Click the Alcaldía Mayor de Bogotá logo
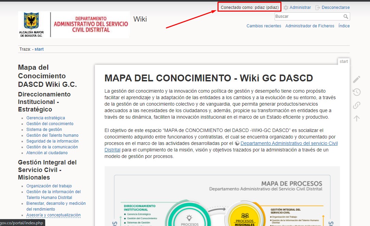This screenshot has height=226, width=370. click(31, 25)
